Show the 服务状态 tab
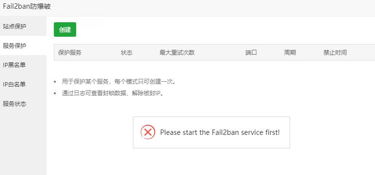375x175 pixels. [x=23, y=104]
